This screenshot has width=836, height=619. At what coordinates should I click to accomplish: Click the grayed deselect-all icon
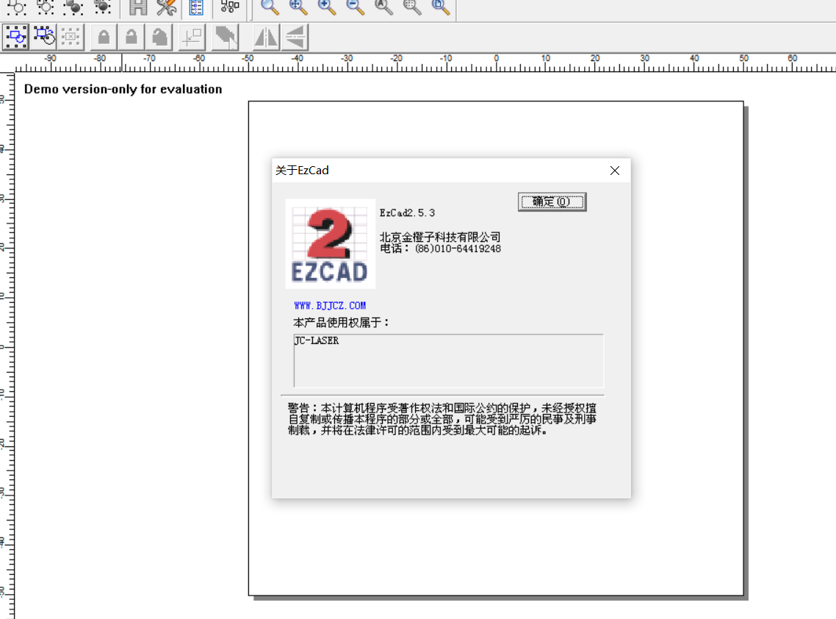click(71, 37)
